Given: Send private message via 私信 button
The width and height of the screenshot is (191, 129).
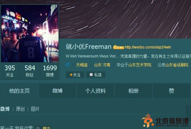Looking at the screenshot, I should point(95,75).
